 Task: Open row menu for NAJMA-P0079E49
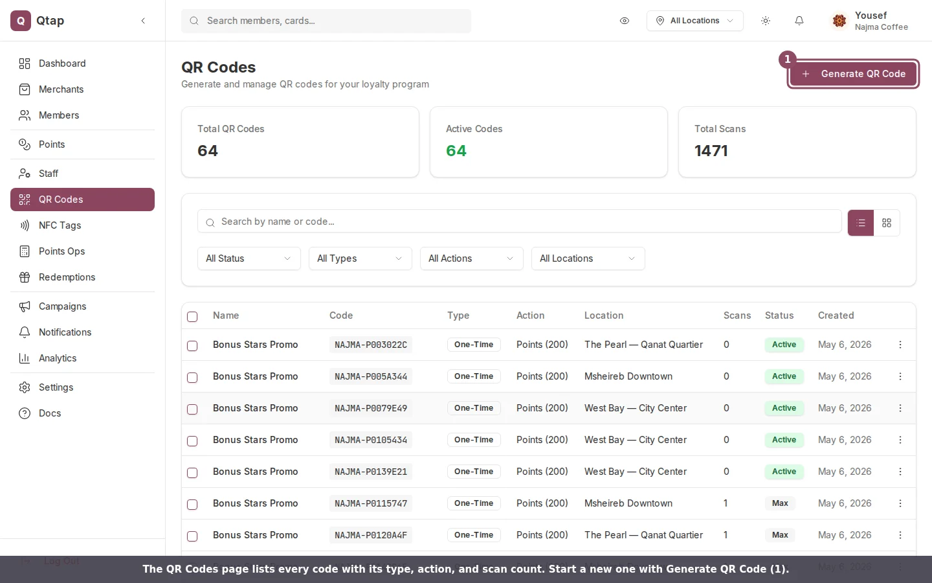pos(900,408)
